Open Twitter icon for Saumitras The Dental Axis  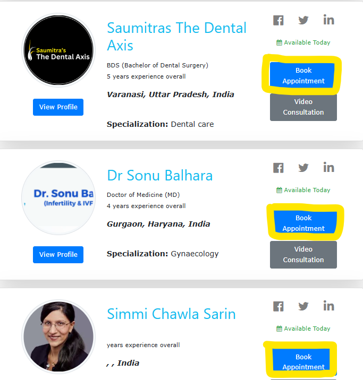tap(303, 20)
